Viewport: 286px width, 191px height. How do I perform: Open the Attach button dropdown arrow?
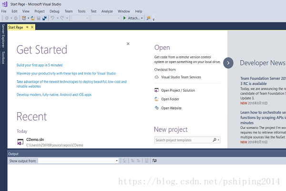point(142,18)
